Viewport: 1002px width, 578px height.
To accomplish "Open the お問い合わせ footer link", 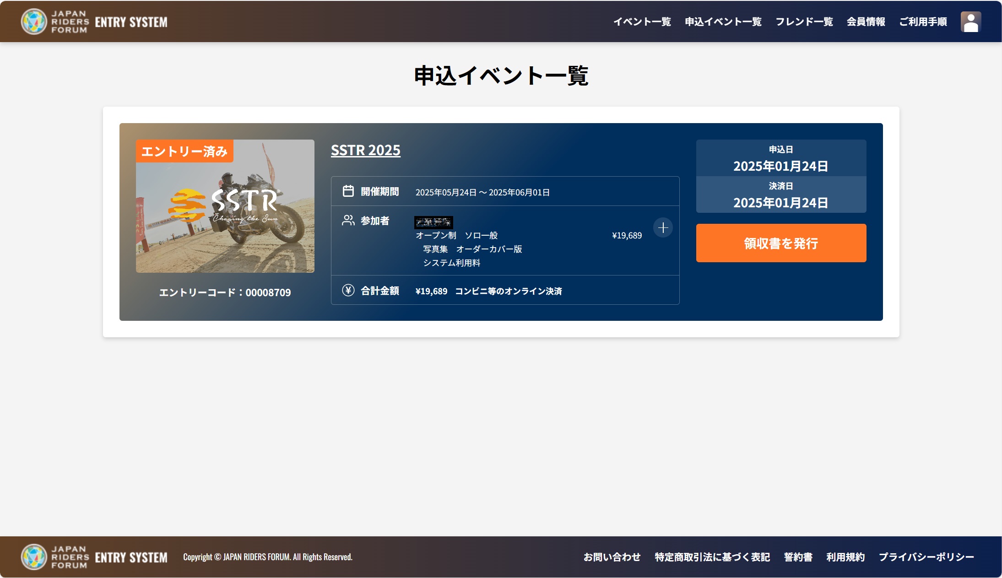I will pyautogui.click(x=612, y=557).
